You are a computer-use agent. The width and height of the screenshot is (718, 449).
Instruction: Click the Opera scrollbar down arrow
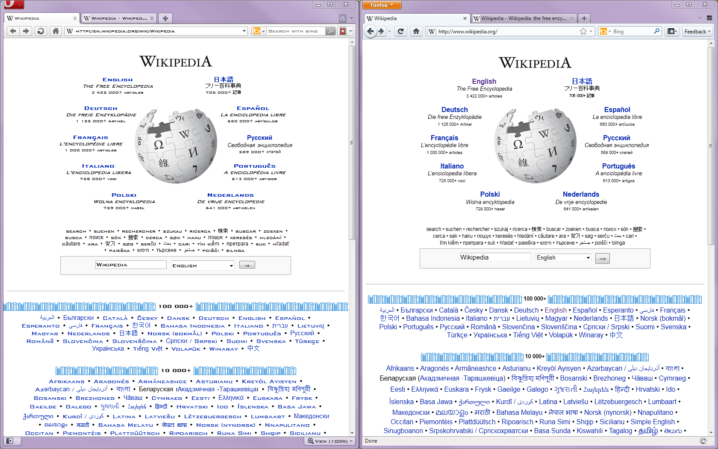click(352, 433)
